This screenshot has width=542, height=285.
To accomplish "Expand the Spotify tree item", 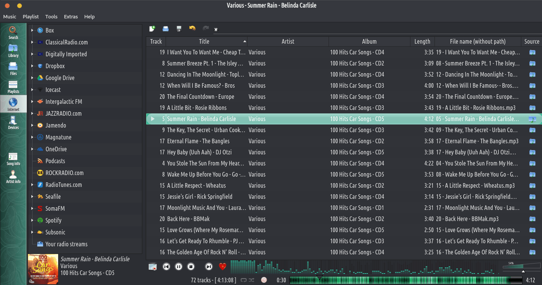I will coord(32,220).
